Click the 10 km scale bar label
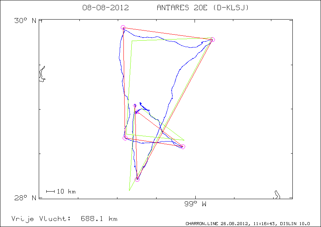Image resolution: width=321 pixels, height=227 pixels. point(66,191)
